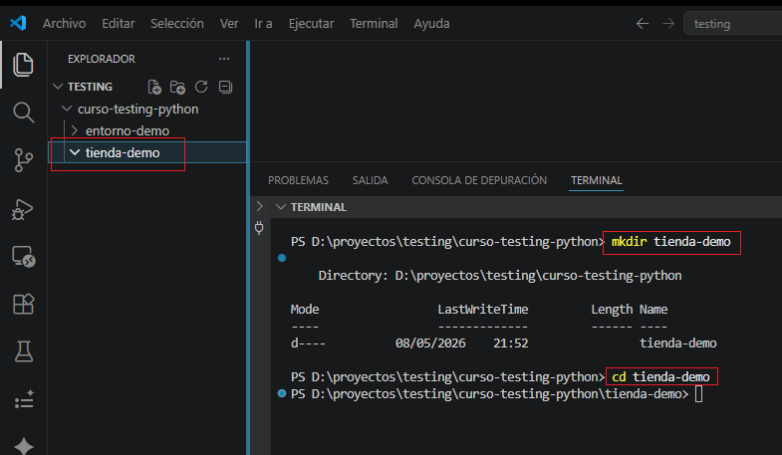The image size is (782, 455).
Task: Go forward with the right arrow
Action: (x=668, y=24)
